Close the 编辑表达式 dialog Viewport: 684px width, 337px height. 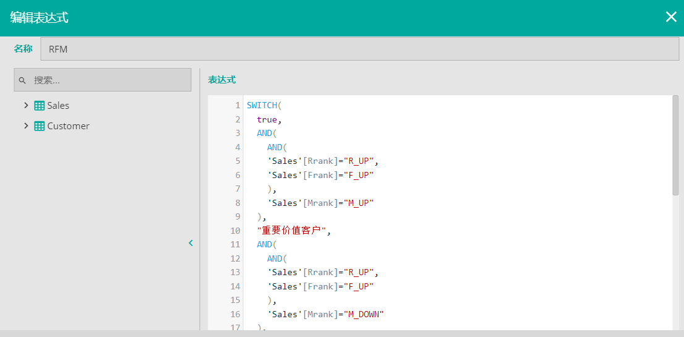pyautogui.click(x=671, y=17)
